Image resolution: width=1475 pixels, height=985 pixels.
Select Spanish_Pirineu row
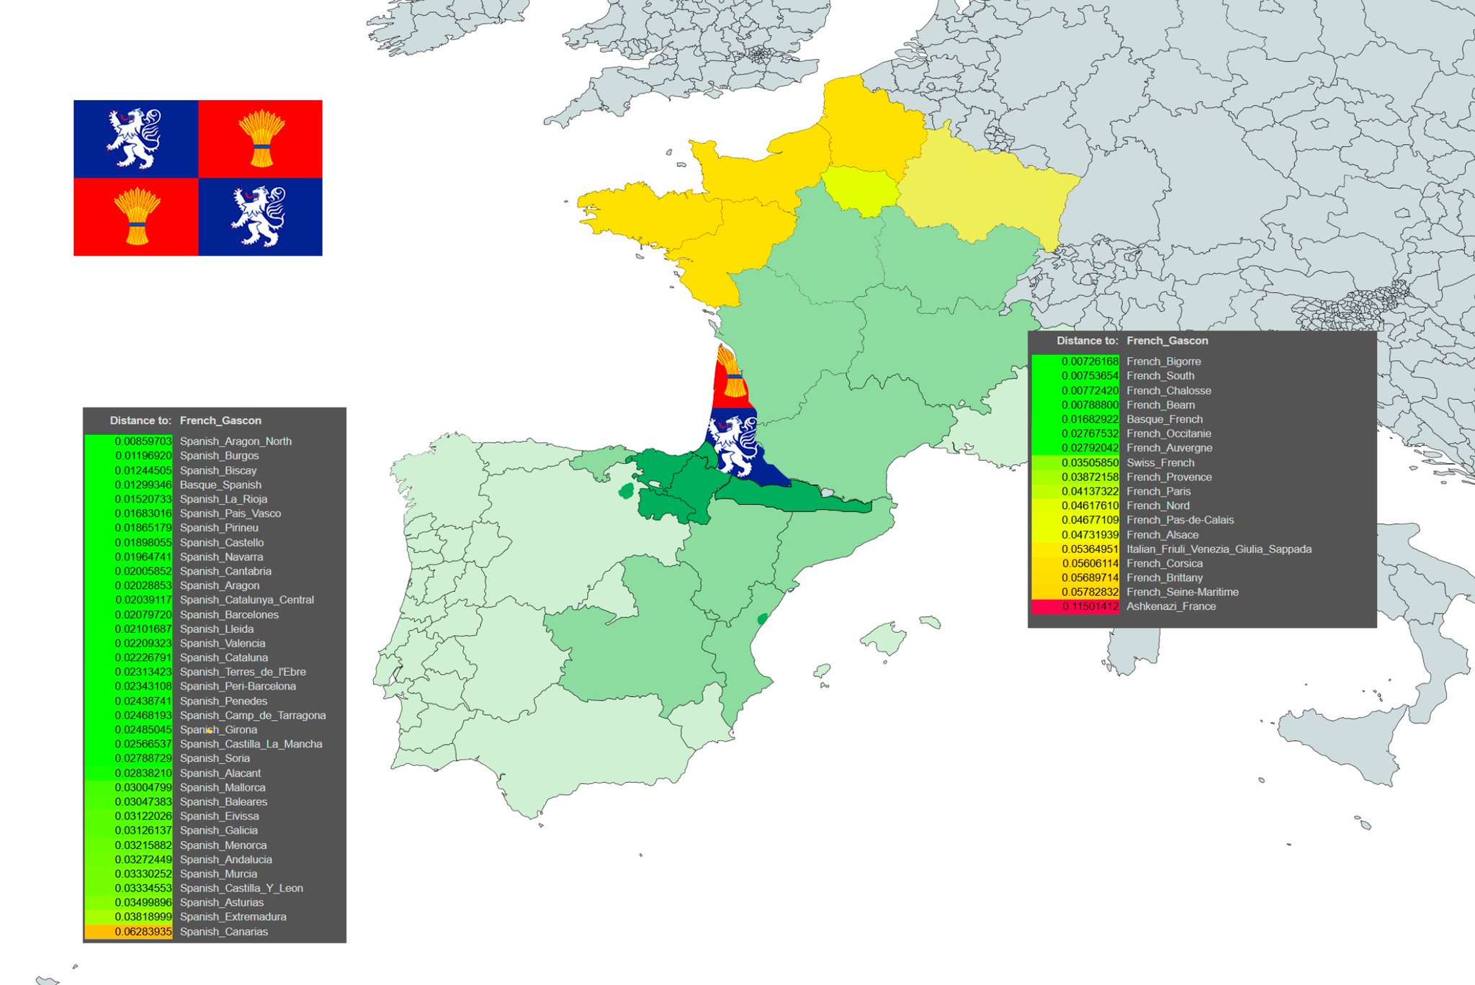pos(215,528)
